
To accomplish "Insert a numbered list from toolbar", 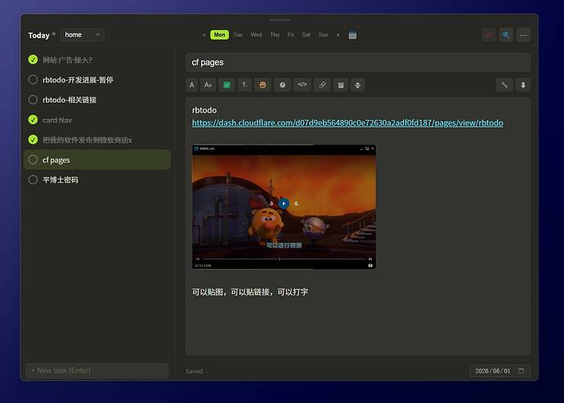I will [x=244, y=85].
